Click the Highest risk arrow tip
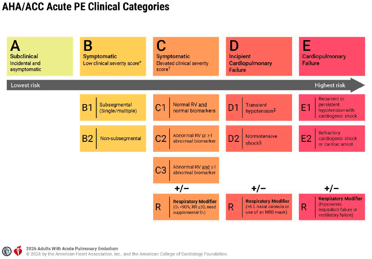The width and height of the screenshot is (372, 259). pyautogui.click(x=358, y=85)
